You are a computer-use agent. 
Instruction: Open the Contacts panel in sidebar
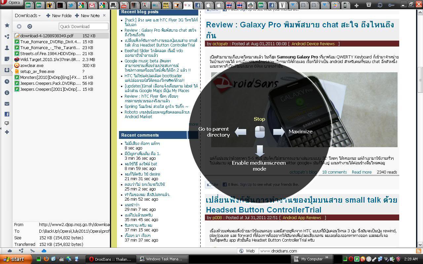[7, 48]
